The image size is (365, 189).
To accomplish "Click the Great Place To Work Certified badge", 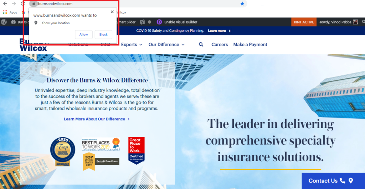I will 137,151.
